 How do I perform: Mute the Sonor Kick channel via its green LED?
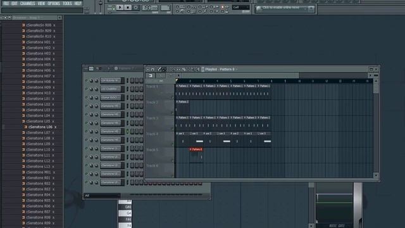(x=87, y=98)
